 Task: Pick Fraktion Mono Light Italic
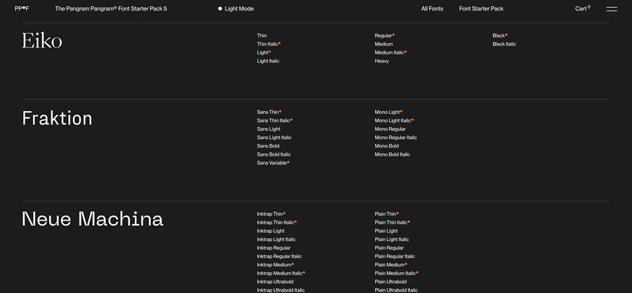tap(394, 121)
